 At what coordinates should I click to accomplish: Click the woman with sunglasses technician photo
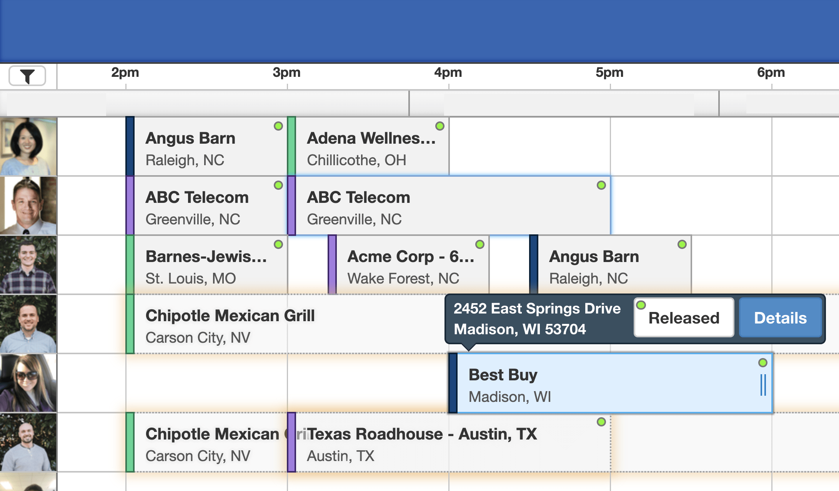[x=28, y=383]
